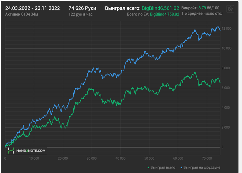Click the '4 000' Y-axis label
Image resolution: width=242 pixels, height=173 pixels.
[x=226, y=108]
